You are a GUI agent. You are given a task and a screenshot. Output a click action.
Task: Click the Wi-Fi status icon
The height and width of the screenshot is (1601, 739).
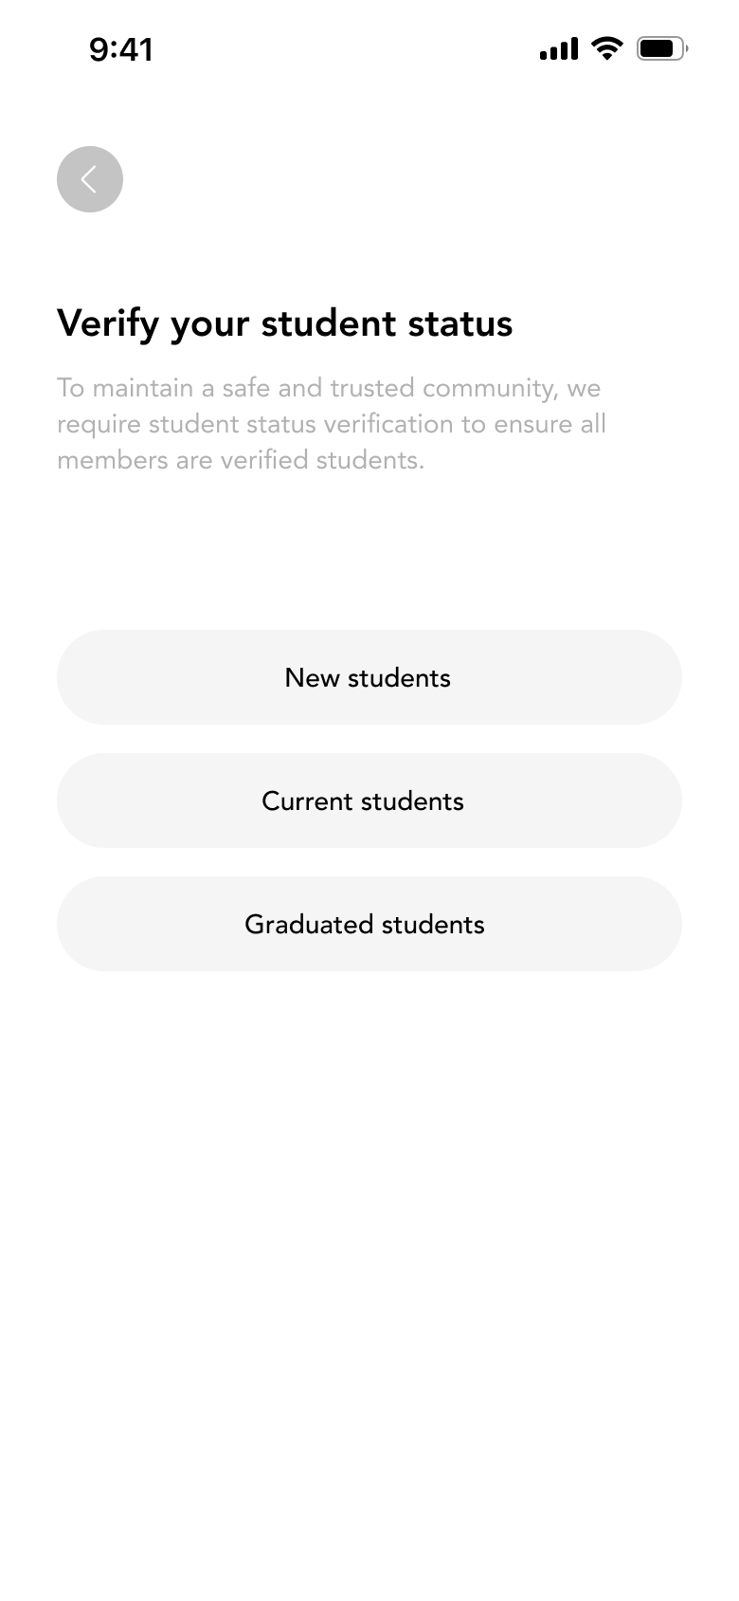click(x=606, y=47)
